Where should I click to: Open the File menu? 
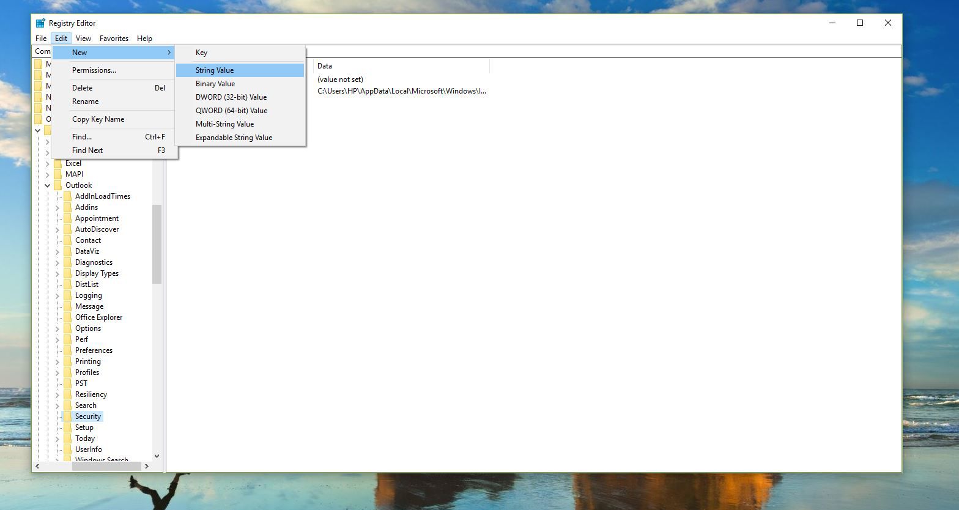tap(41, 39)
